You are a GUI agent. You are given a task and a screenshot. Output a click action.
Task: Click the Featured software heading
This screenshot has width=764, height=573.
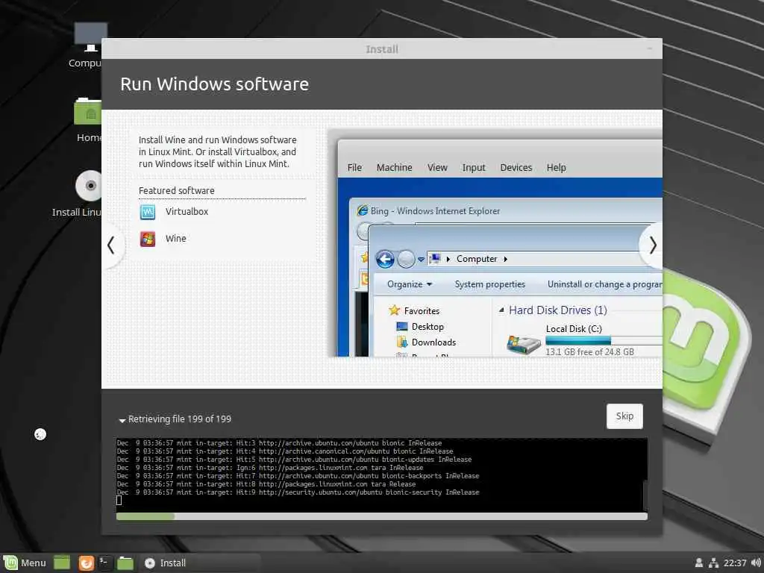176,190
